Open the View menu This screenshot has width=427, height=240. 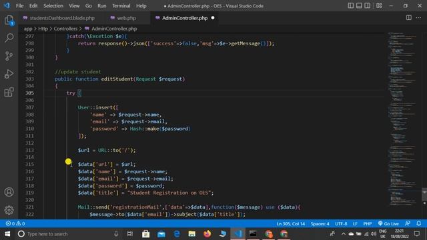(x=74, y=6)
